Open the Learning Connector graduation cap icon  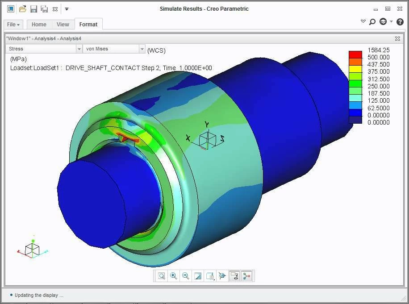click(x=383, y=21)
